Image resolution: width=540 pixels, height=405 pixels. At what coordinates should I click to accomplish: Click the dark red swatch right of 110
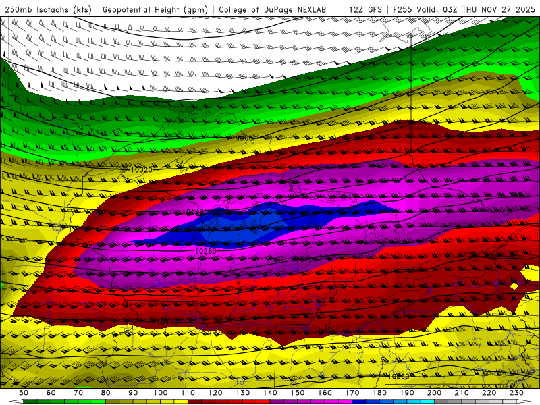click(195, 402)
